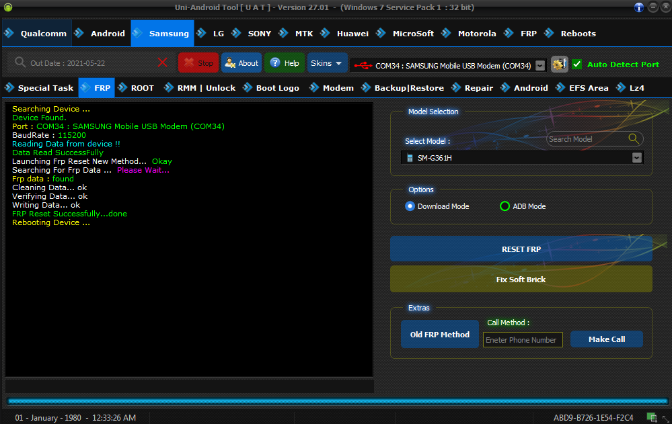Click the Eneter Phone Number field
The width and height of the screenshot is (672, 424).
pyautogui.click(x=523, y=339)
